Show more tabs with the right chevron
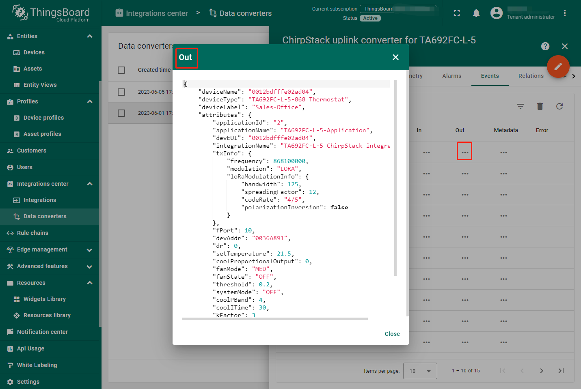The height and width of the screenshot is (389, 581). (x=574, y=76)
